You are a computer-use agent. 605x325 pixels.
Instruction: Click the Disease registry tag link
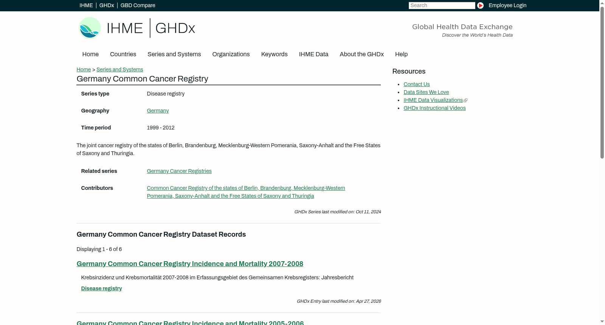(101, 288)
